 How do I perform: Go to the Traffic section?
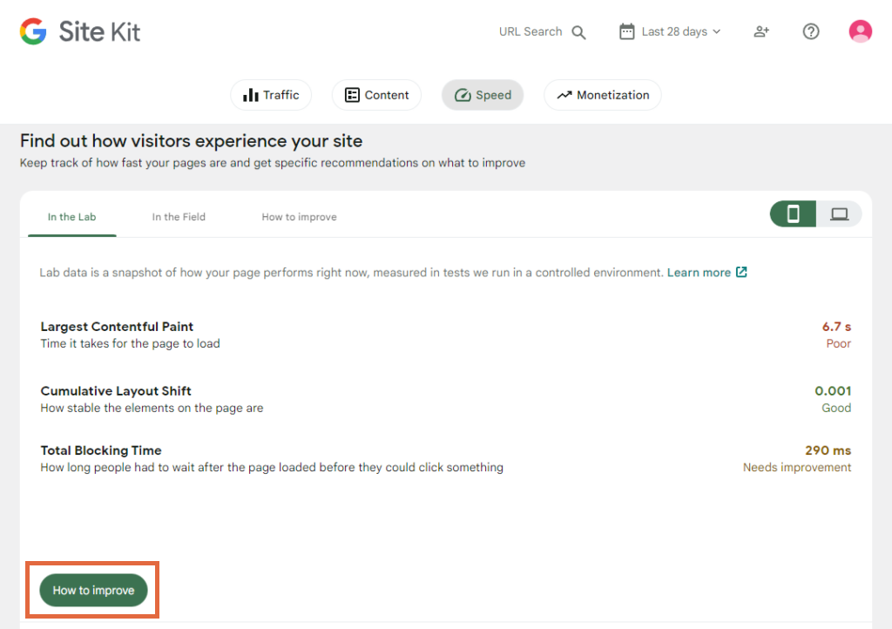pyautogui.click(x=271, y=95)
